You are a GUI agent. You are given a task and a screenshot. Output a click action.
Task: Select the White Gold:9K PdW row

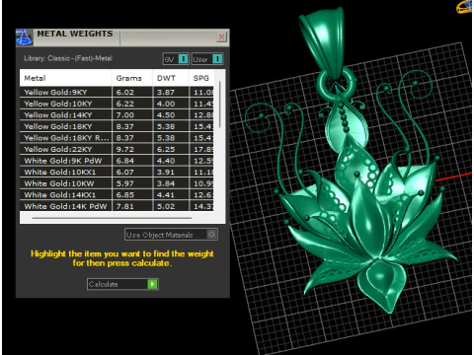pos(117,161)
